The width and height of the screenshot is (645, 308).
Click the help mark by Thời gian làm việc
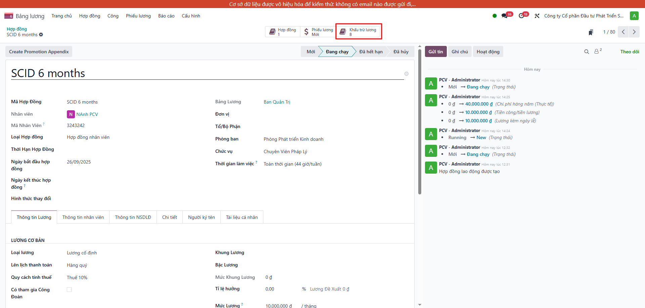click(x=256, y=162)
